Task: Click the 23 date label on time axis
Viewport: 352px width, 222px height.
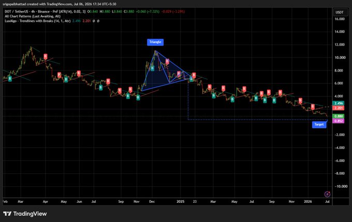Action: tap(195, 202)
